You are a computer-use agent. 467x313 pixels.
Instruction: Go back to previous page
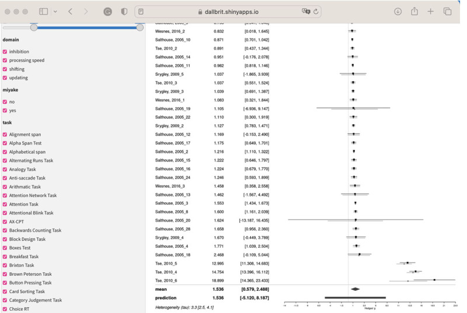pyautogui.click(x=70, y=11)
